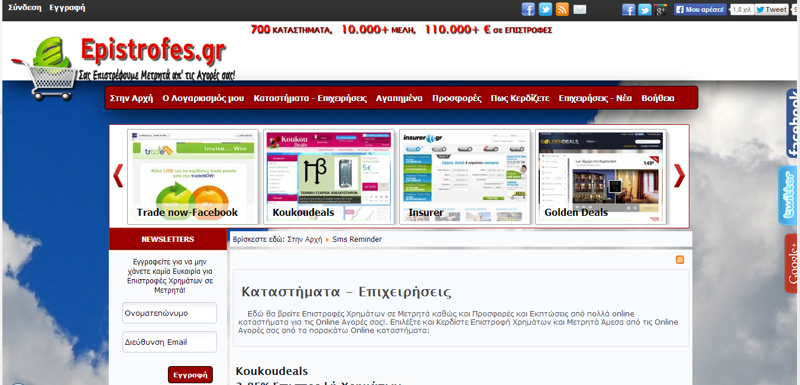Open the first Twitter bird icon in top bar
The width and height of the screenshot is (800, 385).
pos(545,9)
